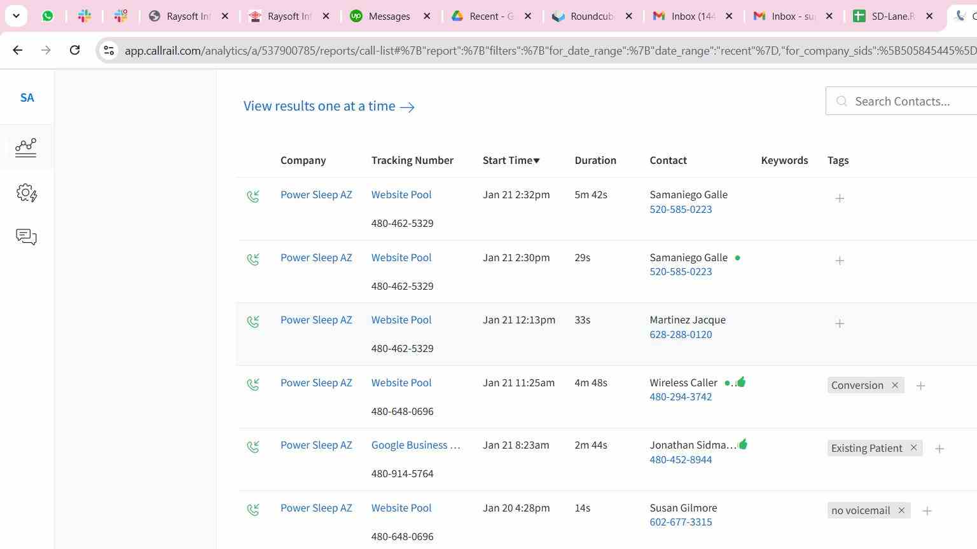977x549 pixels.
Task: Add another tag beside no voicemail tag
Action: 927,511
